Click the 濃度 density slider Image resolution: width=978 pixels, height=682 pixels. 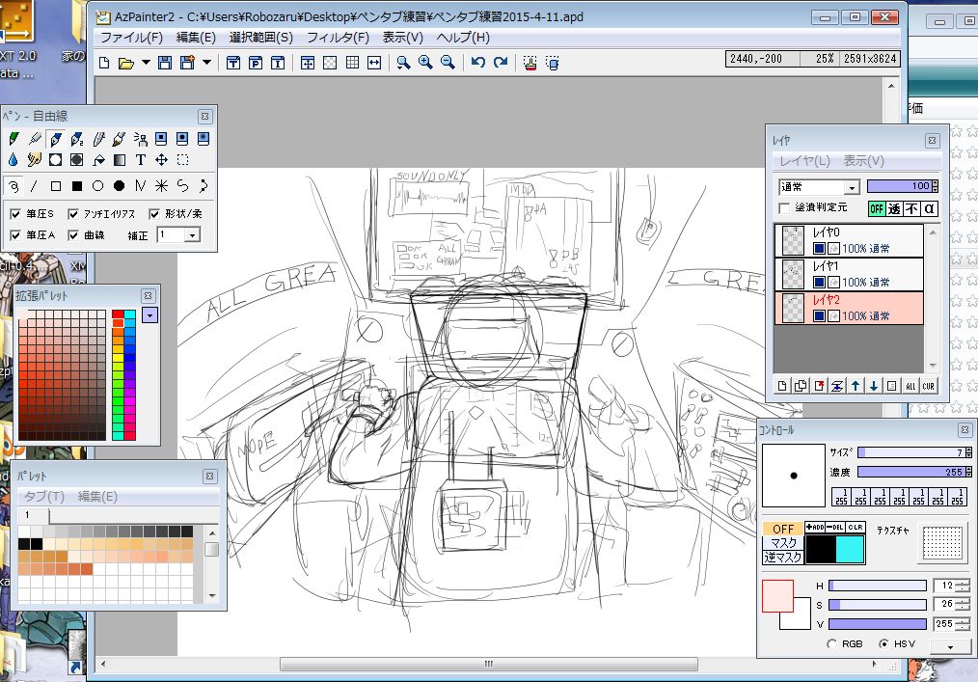click(910, 473)
